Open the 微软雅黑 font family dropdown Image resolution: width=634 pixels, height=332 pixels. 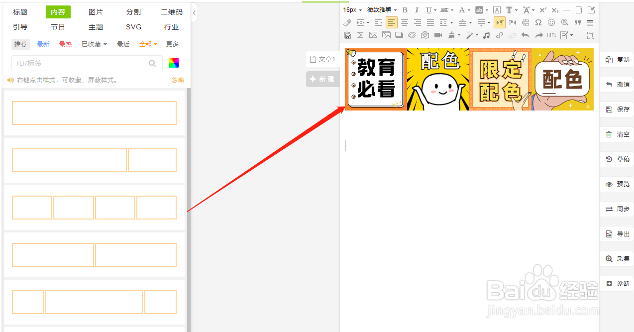pos(379,9)
